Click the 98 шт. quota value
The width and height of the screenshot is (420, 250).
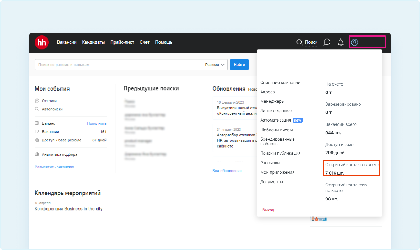pyautogui.click(x=332, y=199)
